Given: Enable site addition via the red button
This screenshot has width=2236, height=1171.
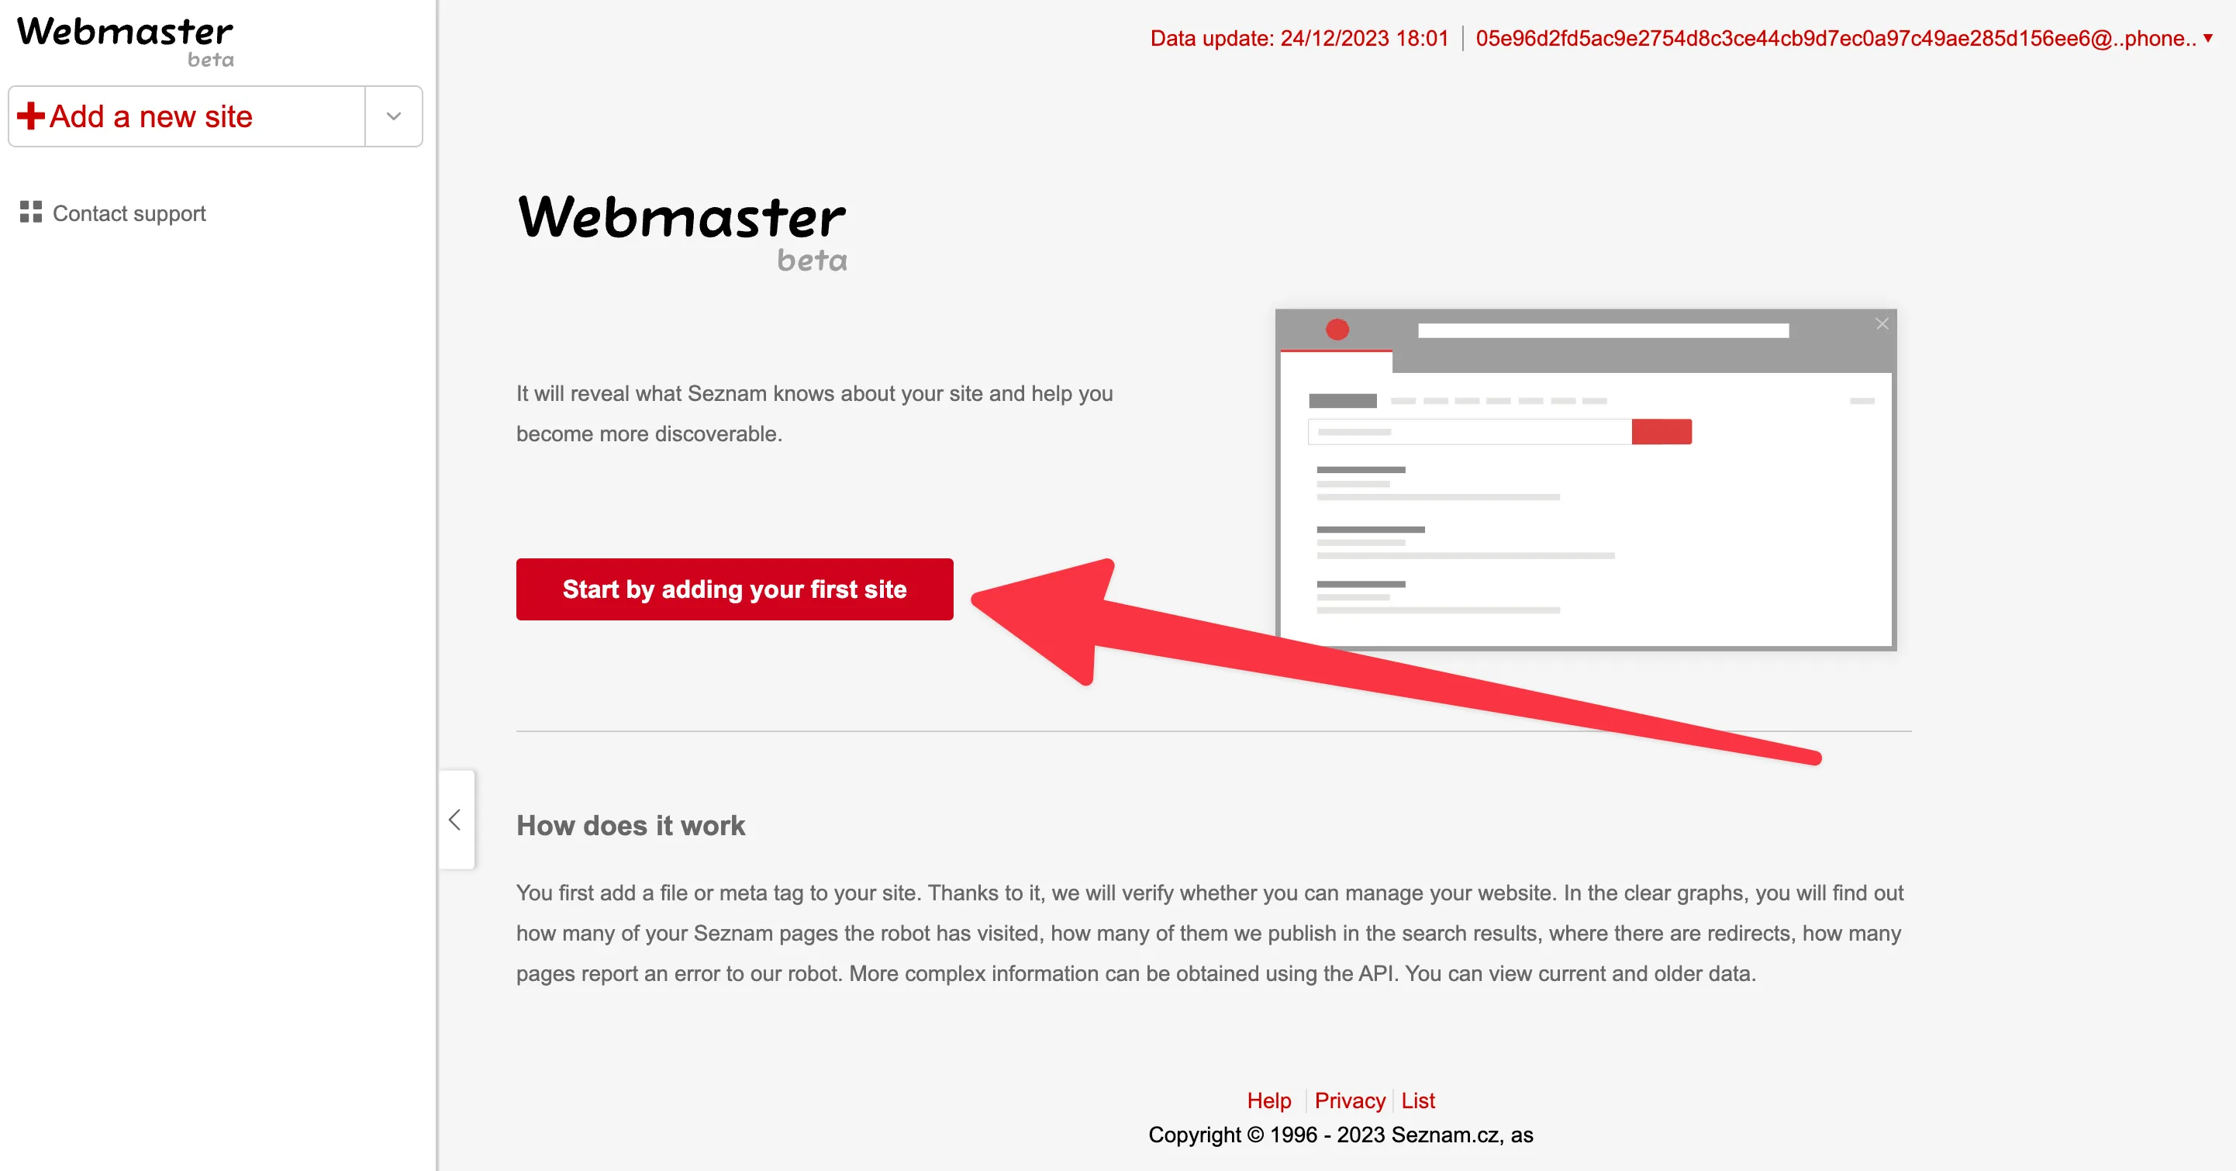Looking at the screenshot, I should tap(735, 587).
